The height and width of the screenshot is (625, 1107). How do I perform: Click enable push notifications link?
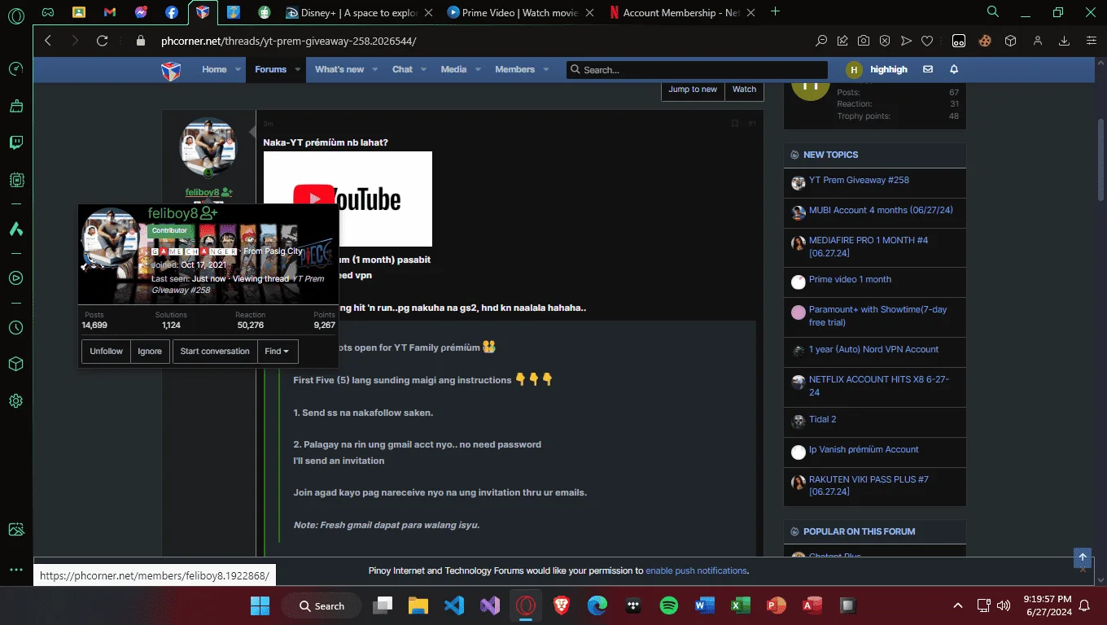(696, 570)
